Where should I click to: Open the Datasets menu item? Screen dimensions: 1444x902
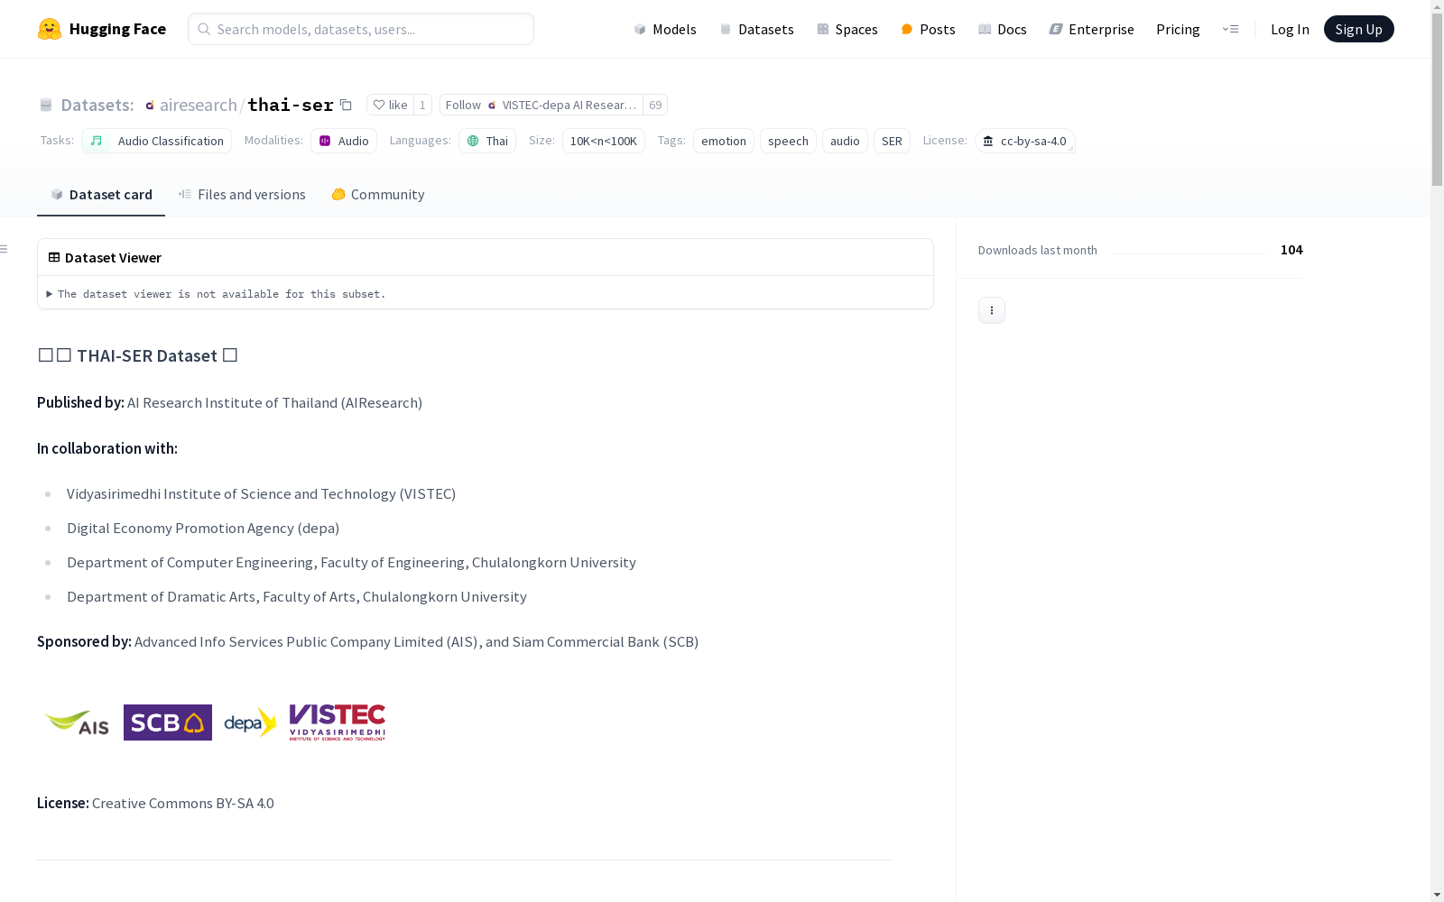pyautogui.click(x=756, y=29)
